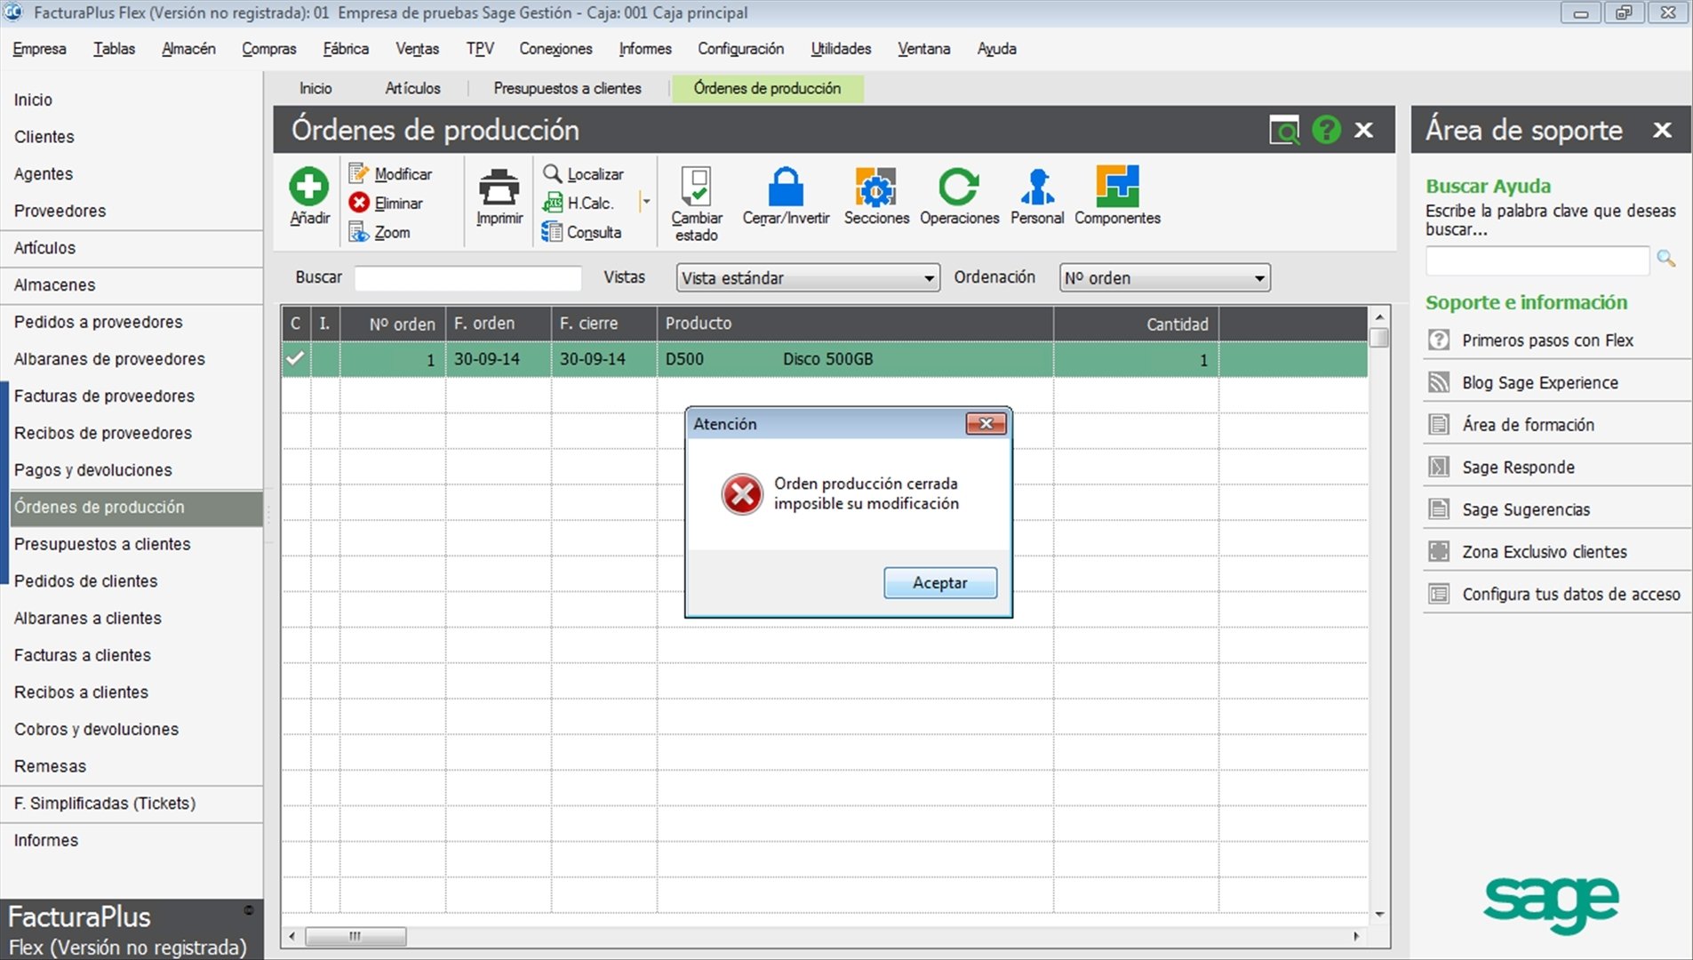Click the H.Calc. spreadsheet icon

point(552,203)
